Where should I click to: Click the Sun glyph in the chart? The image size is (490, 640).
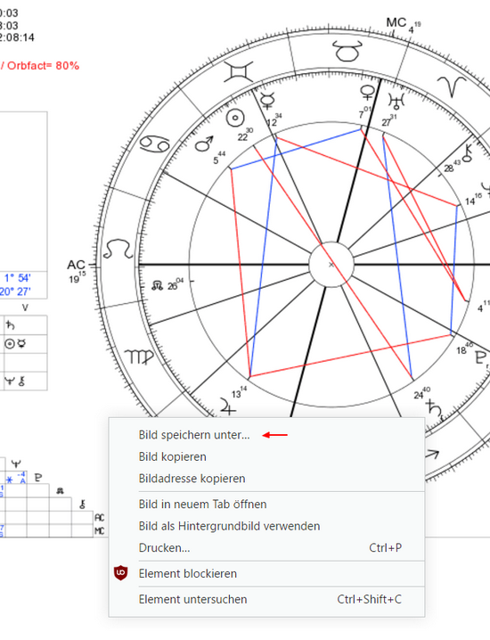pos(235,118)
